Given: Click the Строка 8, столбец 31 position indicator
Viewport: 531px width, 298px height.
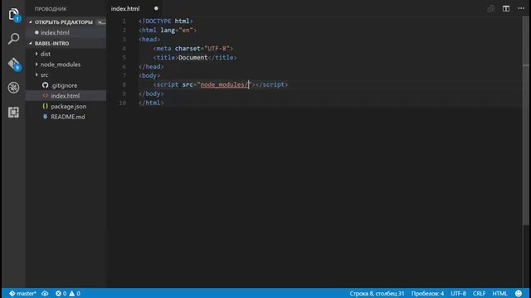Looking at the screenshot, I should (x=377, y=293).
